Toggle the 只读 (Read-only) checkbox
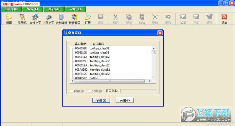 pyautogui.click(x=89, y=91)
